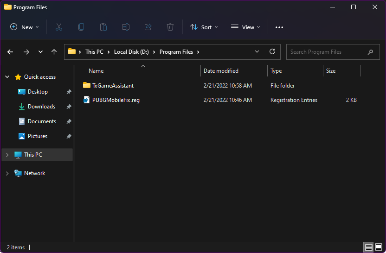
Task: Click the Paste clipboard icon
Action: (x=103, y=27)
